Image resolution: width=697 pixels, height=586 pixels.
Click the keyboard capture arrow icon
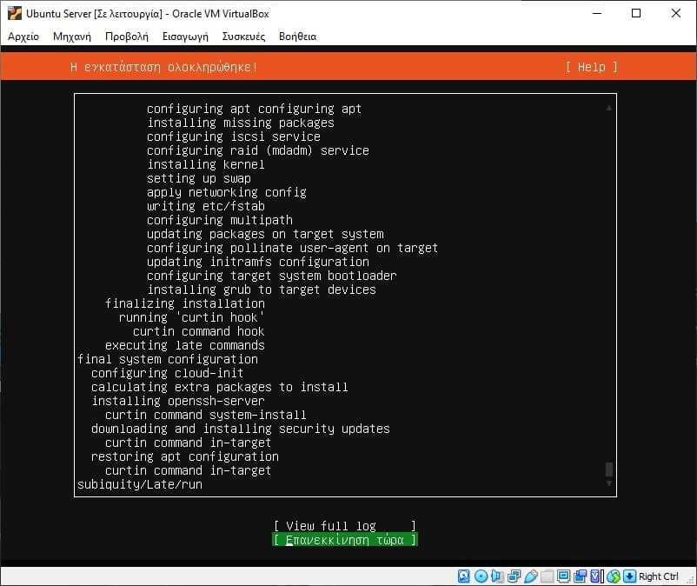(629, 576)
